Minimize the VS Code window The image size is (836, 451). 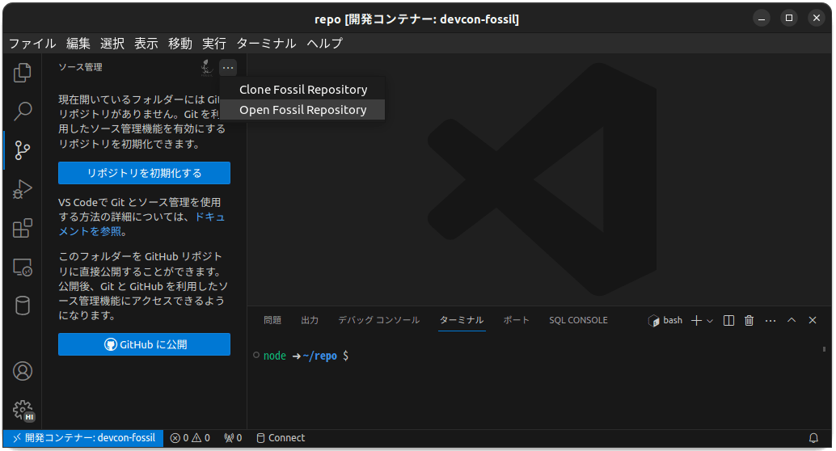(x=762, y=19)
